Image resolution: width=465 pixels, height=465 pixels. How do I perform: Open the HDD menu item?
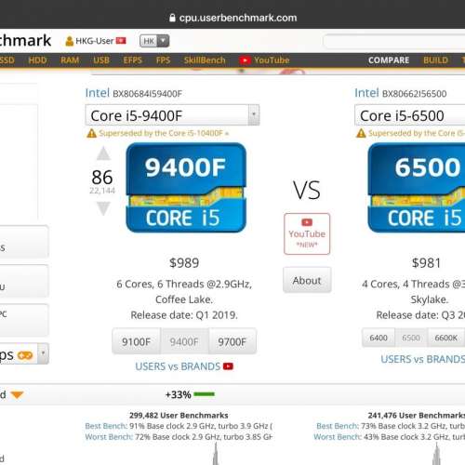[37, 60]
